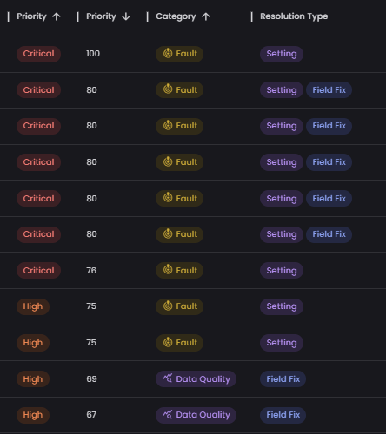Click the column divider before Resolution Type
The image size is (386, 434).
(x=251, y=16)
